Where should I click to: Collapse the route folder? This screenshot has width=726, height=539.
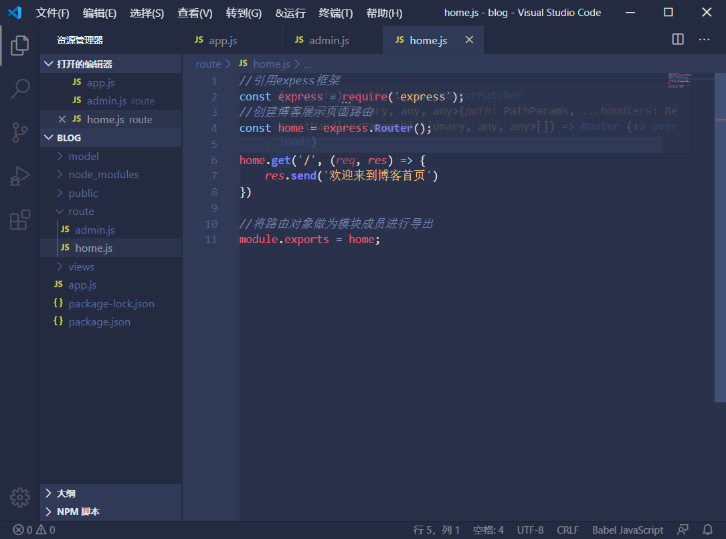80,211
